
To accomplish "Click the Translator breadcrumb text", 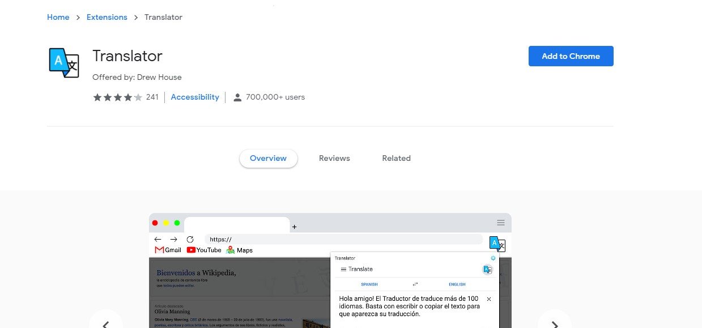I will pyautogui.click(x=163, y=17).
